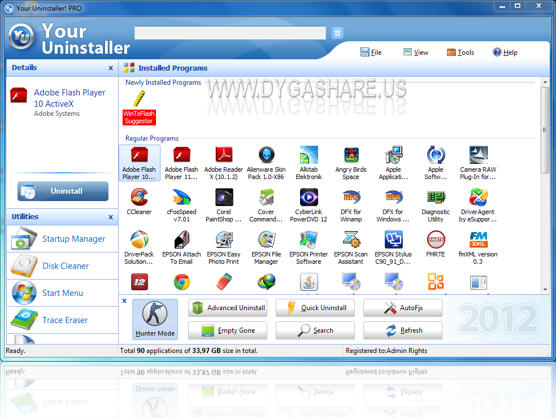Screen dimensions: 556x418
Task: Select the Java program icon
Action: coord(309,282)
